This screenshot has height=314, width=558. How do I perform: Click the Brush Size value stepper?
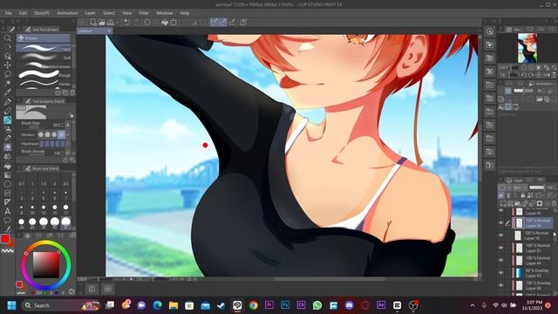coord(63,125)
